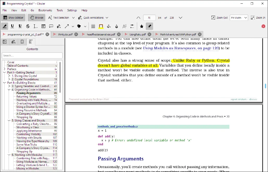Open annotation settings sliders icon
Viewport: 268px width, 172px height.
tap(132, 26)
